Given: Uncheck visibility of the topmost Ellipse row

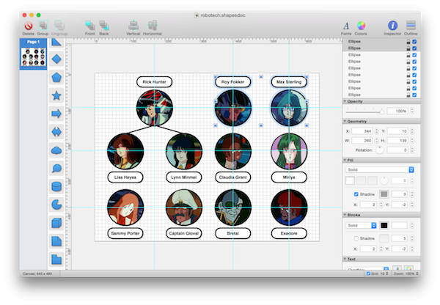Looking at the screenshot, I should pyautogui.click(x=414, y=42).
